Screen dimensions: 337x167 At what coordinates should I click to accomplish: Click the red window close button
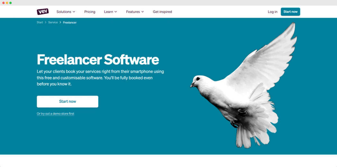[x=4, y=3]
